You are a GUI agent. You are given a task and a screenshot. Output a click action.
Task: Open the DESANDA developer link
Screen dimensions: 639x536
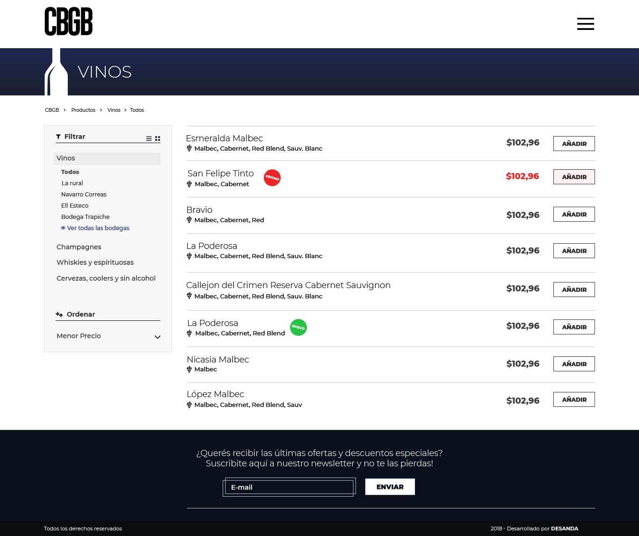pos(565,529)
